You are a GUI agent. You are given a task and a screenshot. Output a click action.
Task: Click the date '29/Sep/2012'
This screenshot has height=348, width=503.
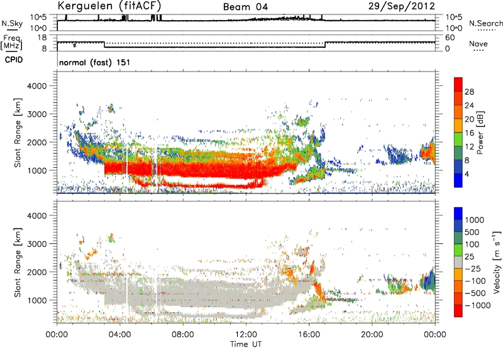[402, 6]
